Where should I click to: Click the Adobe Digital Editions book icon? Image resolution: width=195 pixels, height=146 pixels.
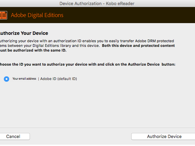pos(3,15)
